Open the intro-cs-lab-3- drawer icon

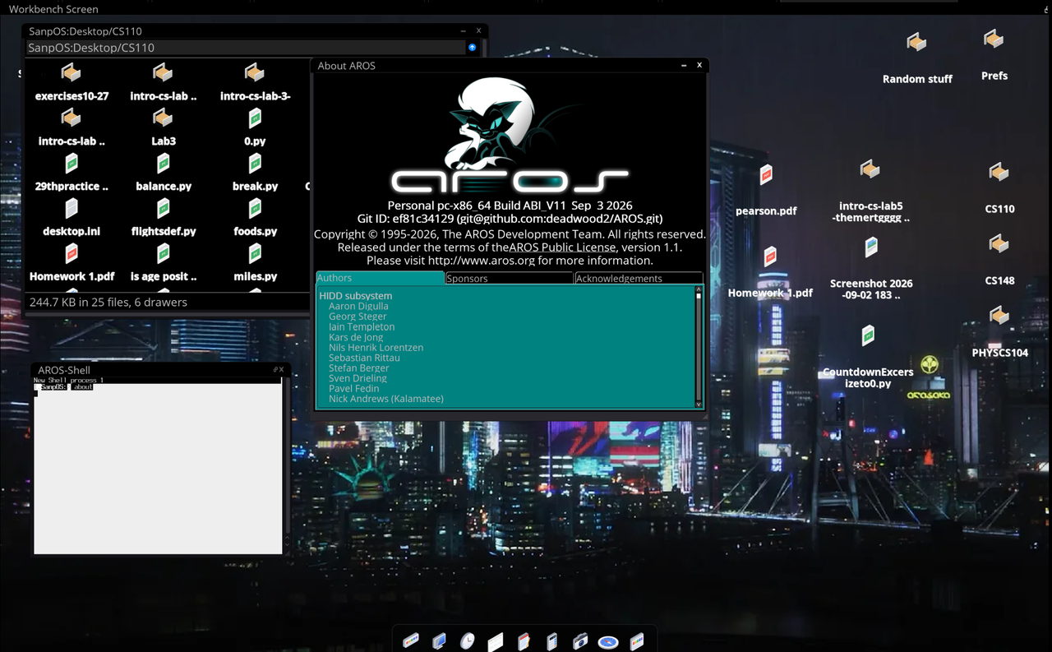pyautogui.click(x=255, y=82)
